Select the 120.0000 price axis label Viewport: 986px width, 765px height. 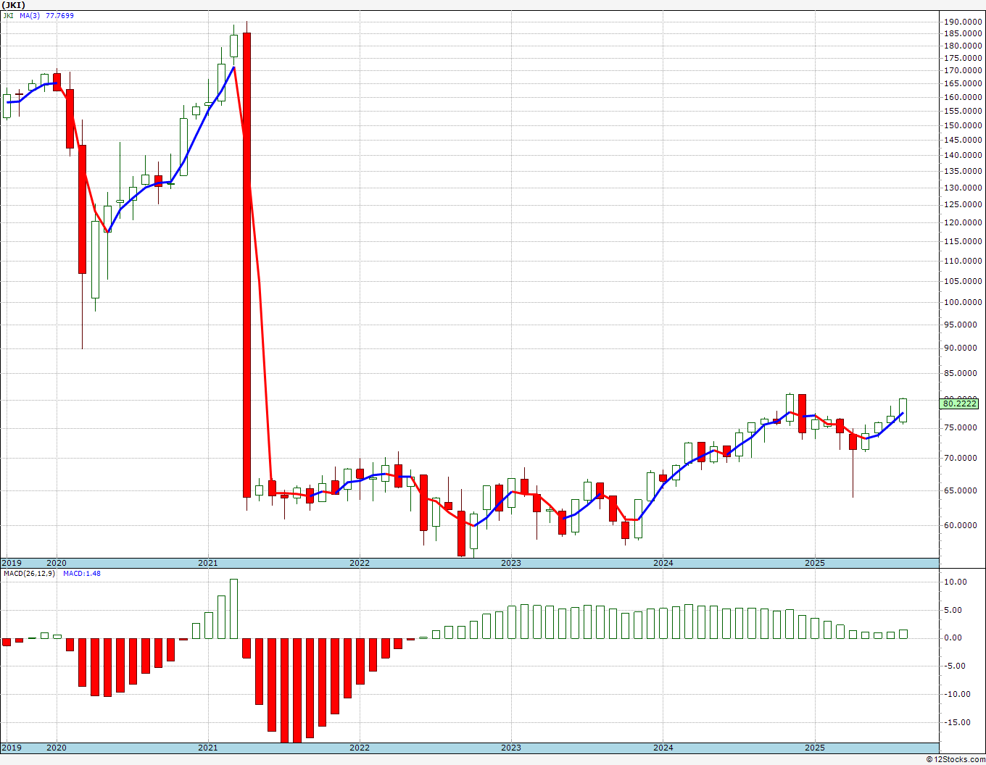click(x=963, y=222)
